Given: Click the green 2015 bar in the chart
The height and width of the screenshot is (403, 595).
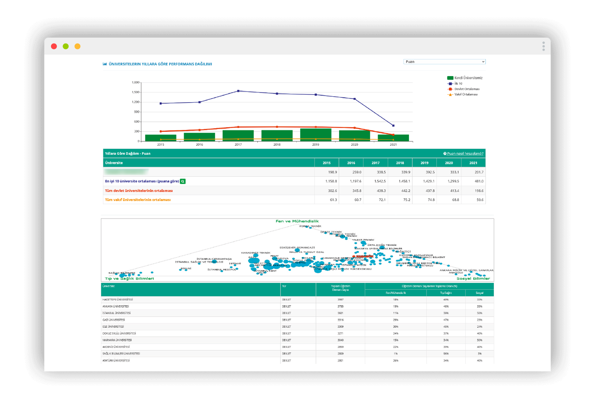Looking at the screenshot, I should 161,138.
